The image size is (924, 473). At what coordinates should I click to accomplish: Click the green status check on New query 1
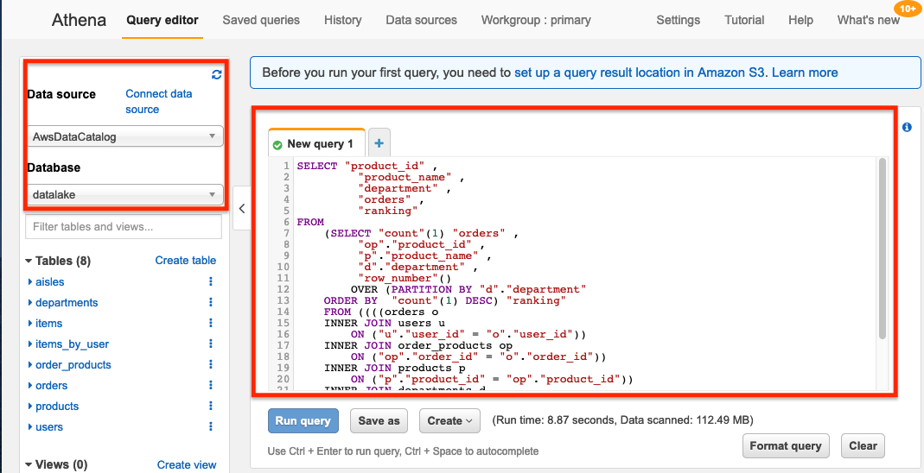[x=277, y=145]
